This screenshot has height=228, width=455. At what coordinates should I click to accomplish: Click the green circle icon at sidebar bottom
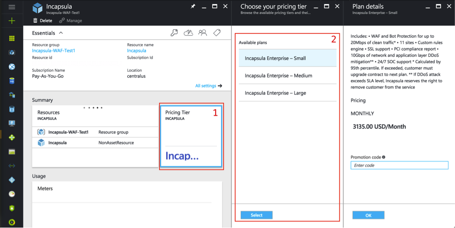(12, 222)
